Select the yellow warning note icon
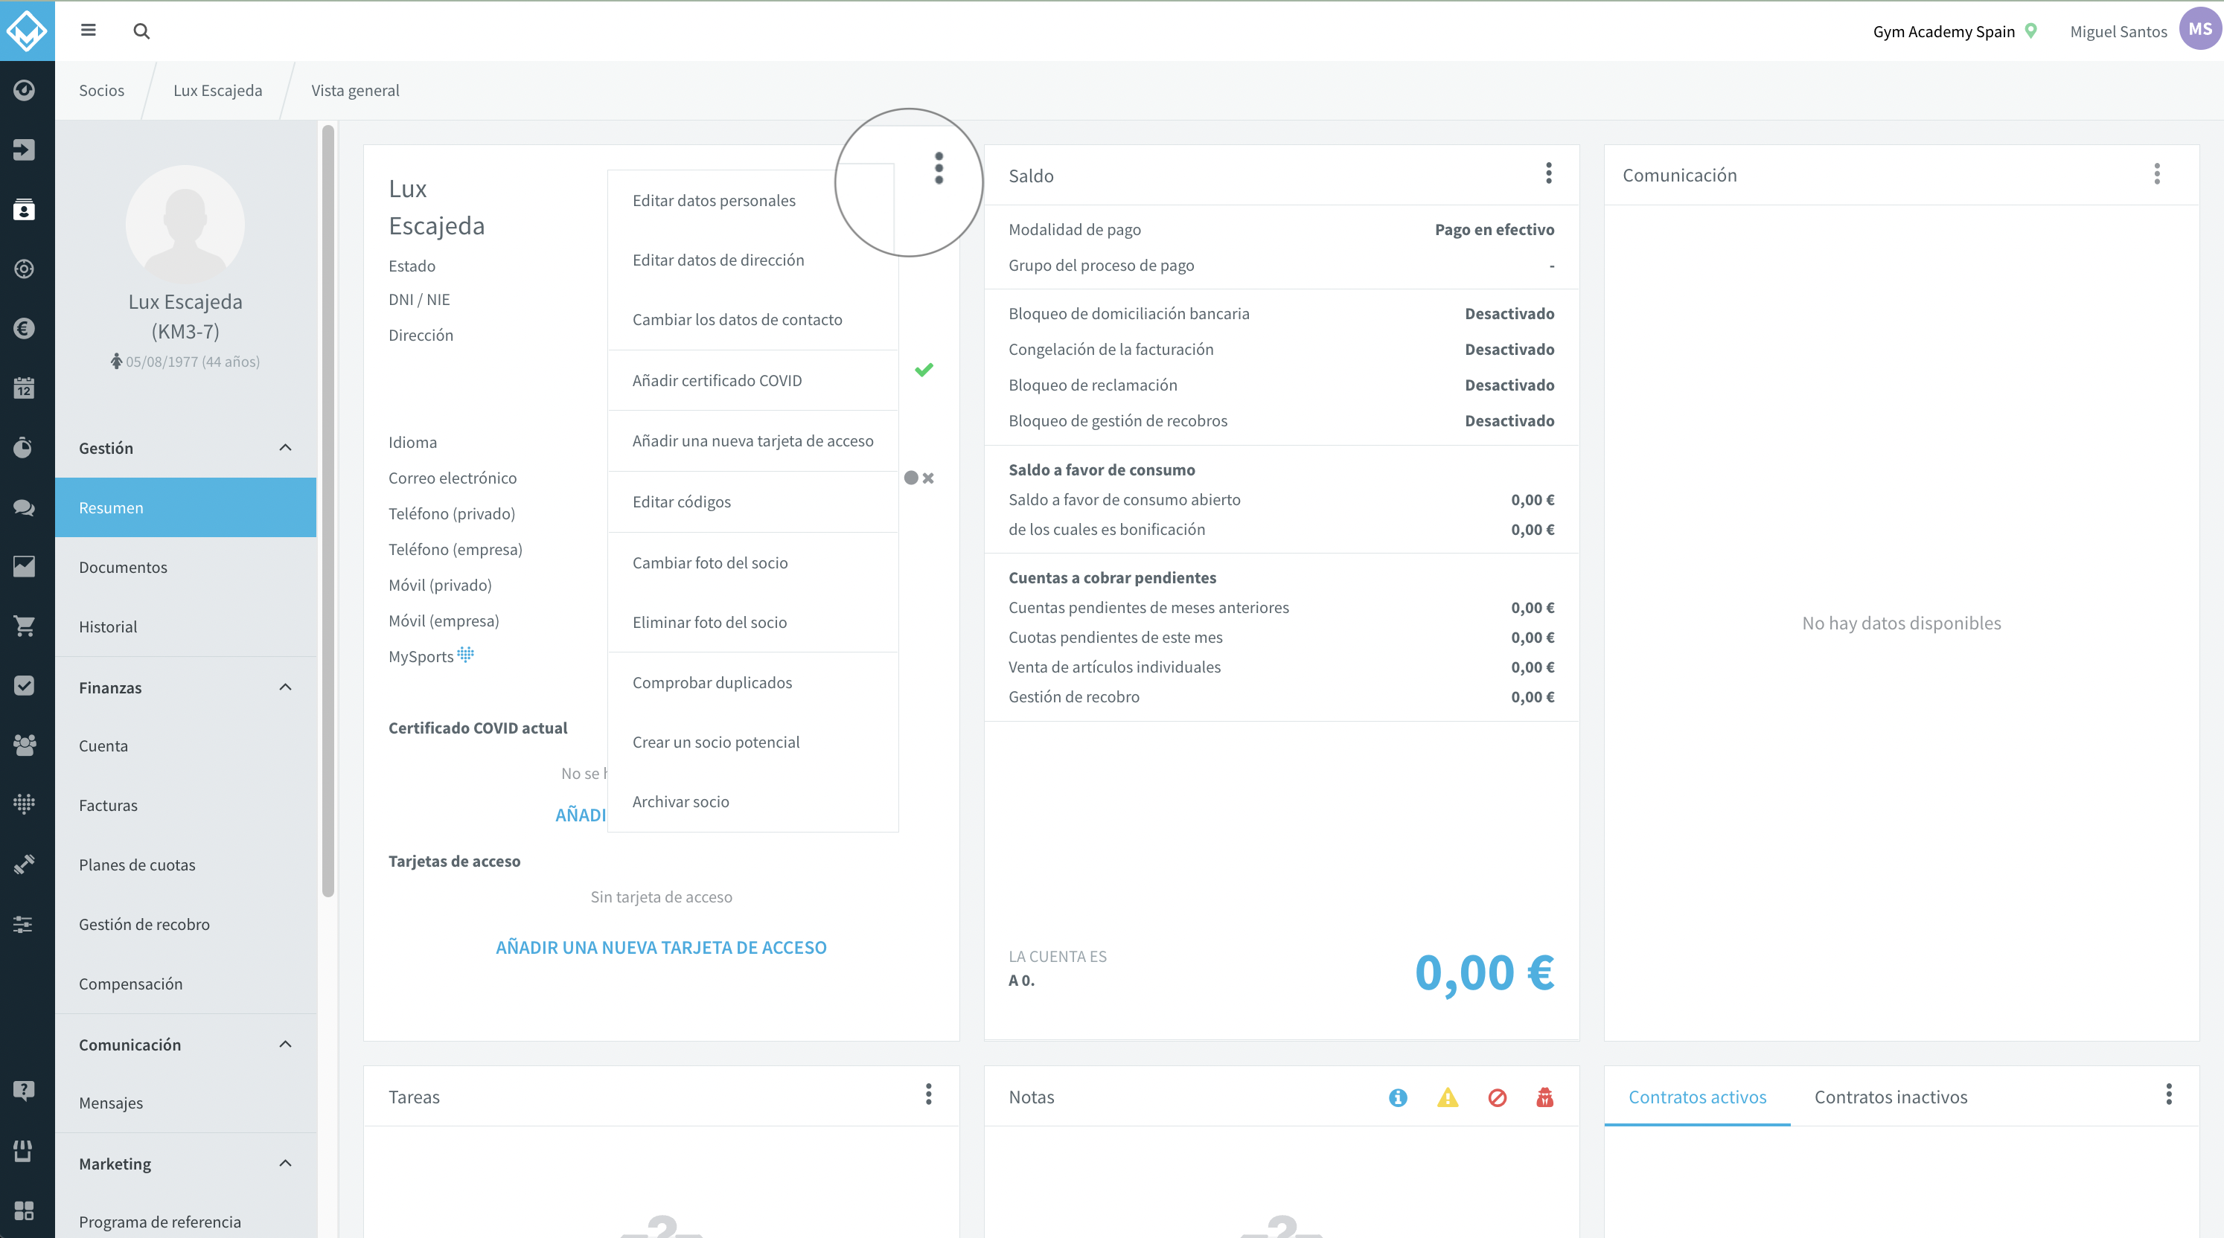Viewport: 2224px width, 1238px height. 1448,1097
